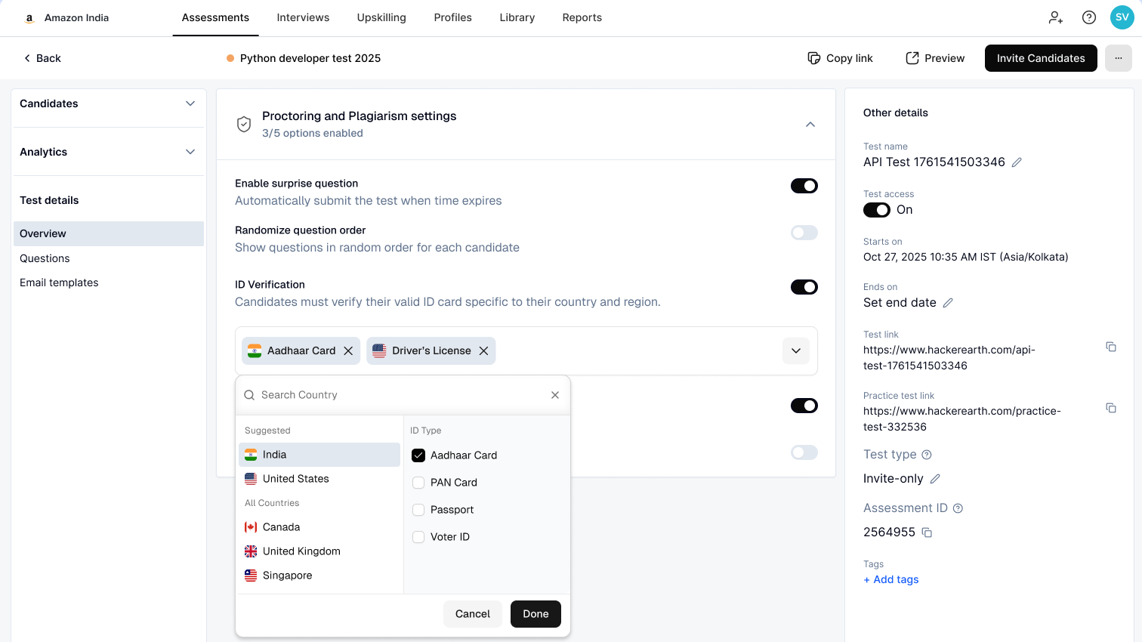
Task: Disable the Enable surprise question toggle
Action: click(x=804, y=185)
